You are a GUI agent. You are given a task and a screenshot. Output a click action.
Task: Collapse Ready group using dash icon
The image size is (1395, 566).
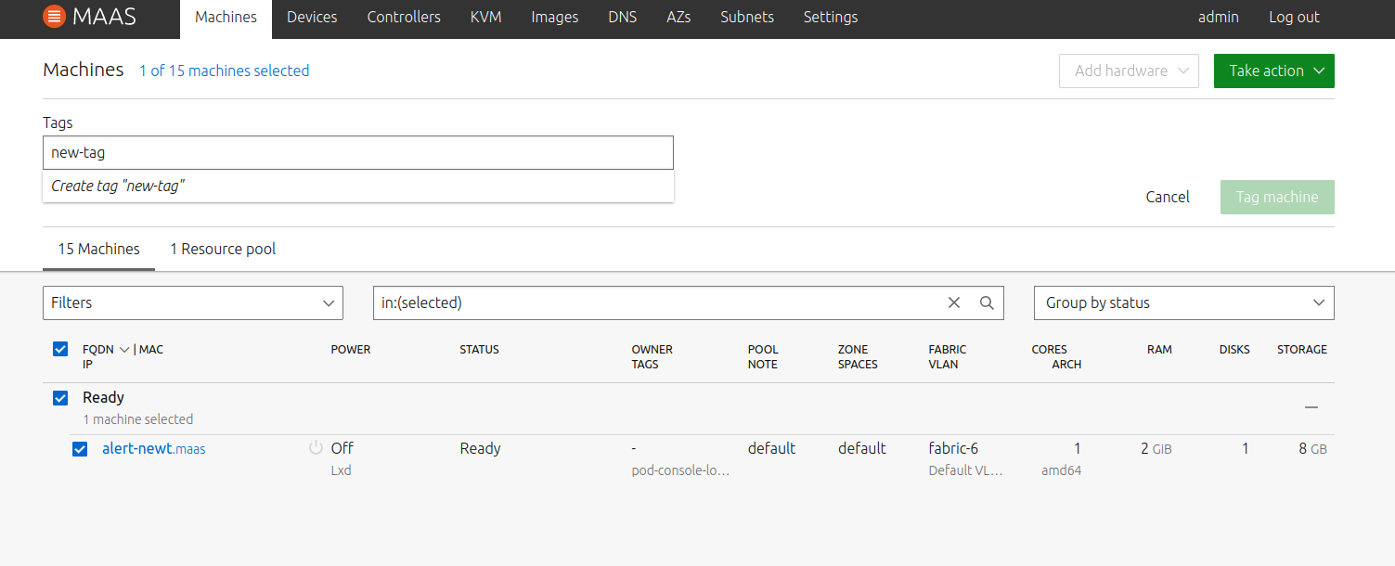tap(1311, 406)
